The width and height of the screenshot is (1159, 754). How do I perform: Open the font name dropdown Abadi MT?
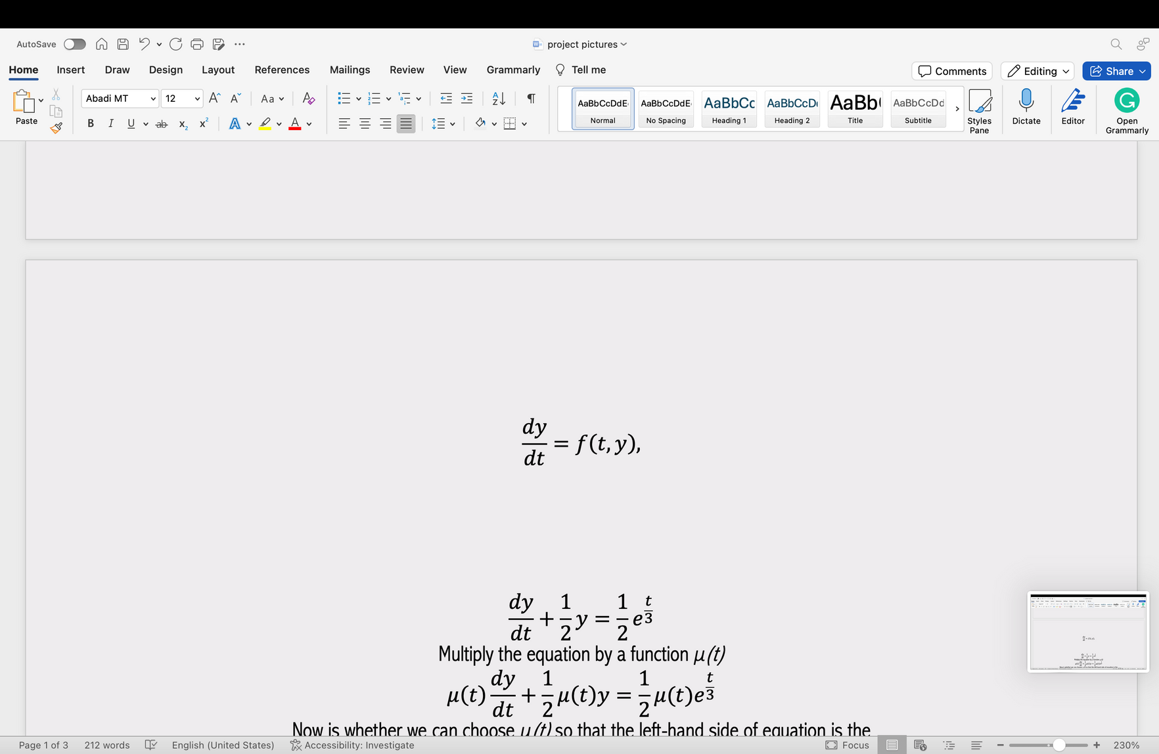(120, 99)
